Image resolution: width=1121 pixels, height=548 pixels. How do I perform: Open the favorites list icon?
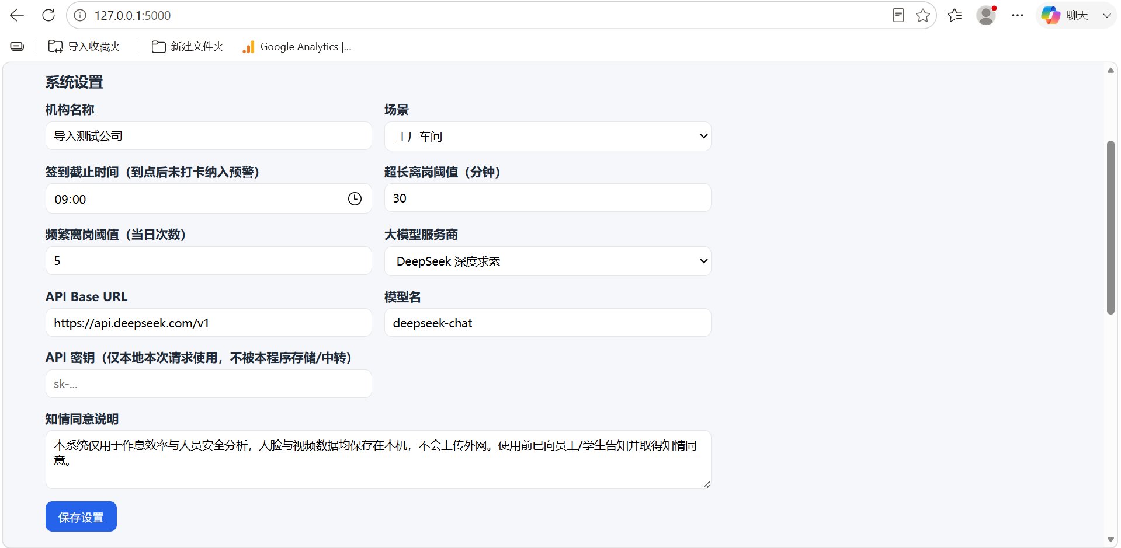pyautogui.click(x=955, y=15)
